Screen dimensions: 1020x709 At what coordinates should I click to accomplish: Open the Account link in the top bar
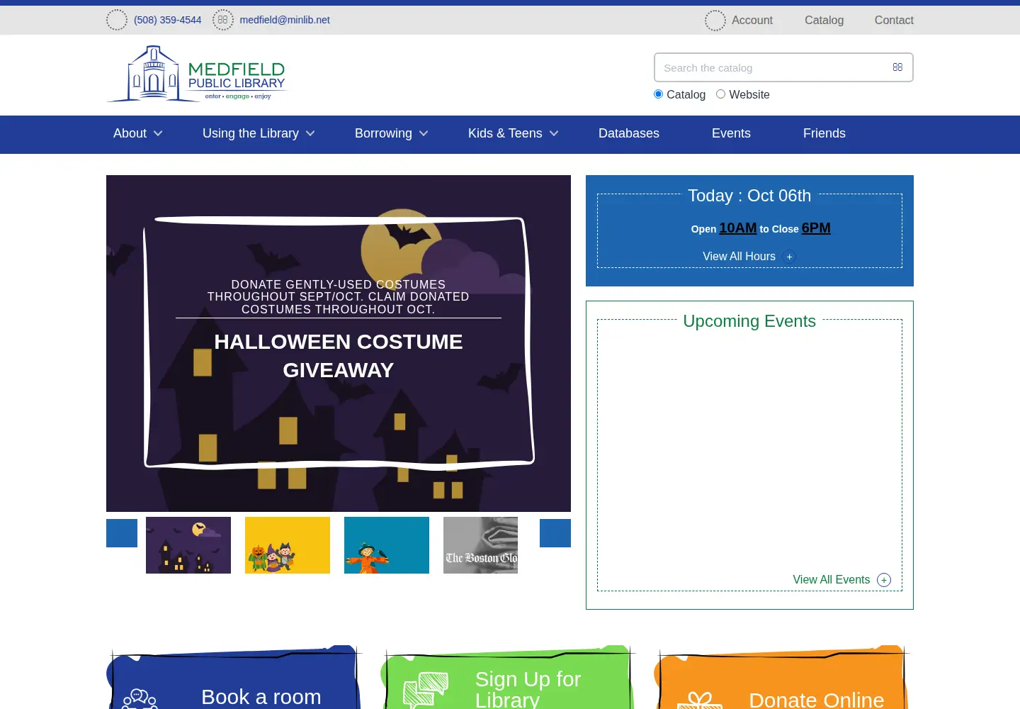click(x=752, y=21)
